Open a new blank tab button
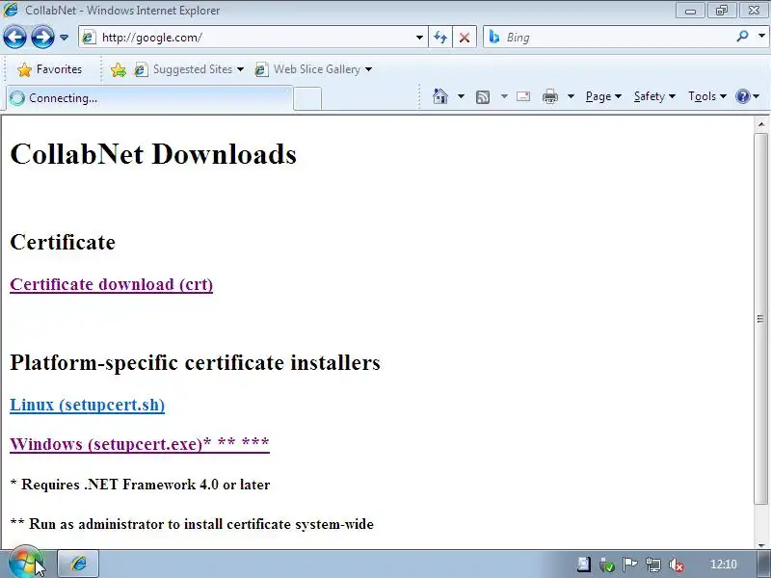The height and width of the screenshot is (578, 771). (x=307, y=98)
